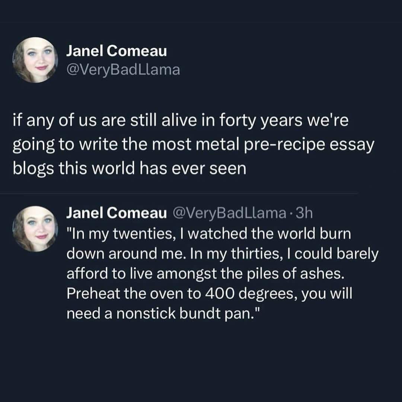Click the top tweet's profile picture

click(35, 60)
